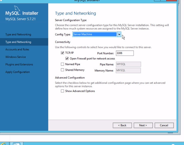The width and height of the screenshot is (184, 145).
Task: Click the MySQL dolphin logo
Action: (17, 8)
